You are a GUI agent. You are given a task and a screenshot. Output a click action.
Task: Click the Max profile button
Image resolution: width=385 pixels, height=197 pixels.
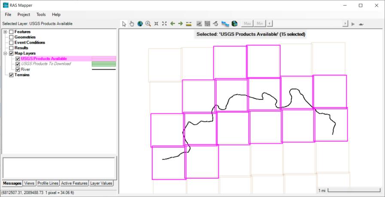[247, 24]
